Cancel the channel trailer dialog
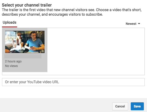This screenshot has width=147, height=112. click(120, 106)
